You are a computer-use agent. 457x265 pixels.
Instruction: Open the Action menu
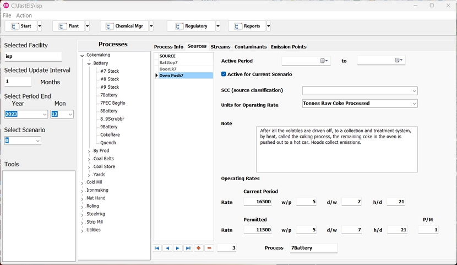click(24, 15)
